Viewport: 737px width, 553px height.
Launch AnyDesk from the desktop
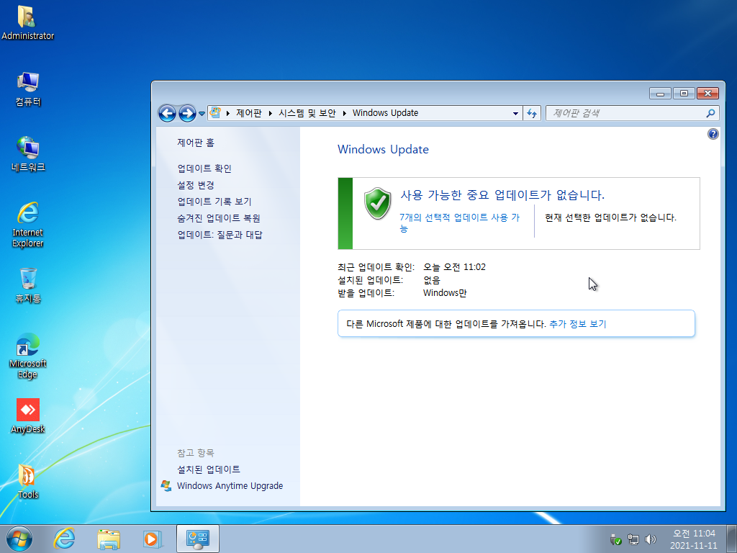click(x=27, y=416)
